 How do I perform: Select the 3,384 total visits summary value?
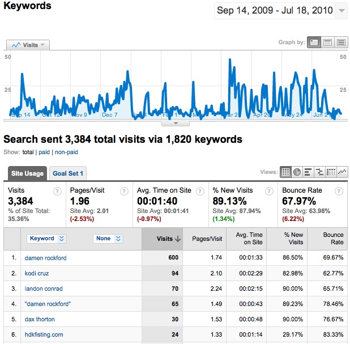click(x=20, y=201)
